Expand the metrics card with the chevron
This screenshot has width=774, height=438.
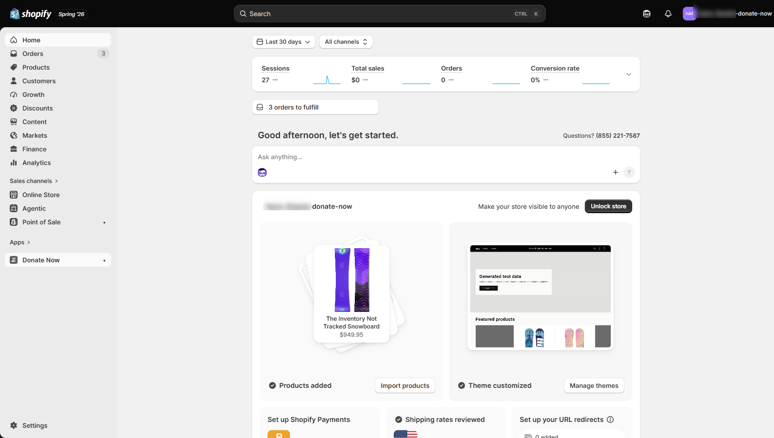(x=629, y=74)
